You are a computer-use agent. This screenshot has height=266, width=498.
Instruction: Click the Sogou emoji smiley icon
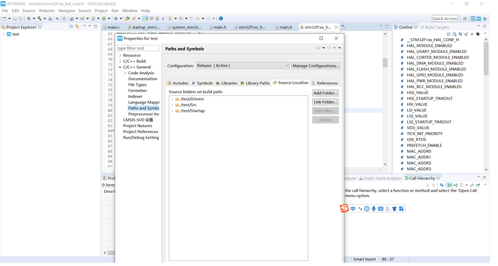[x=367, y=209]
